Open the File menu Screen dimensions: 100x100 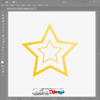pos(2,5)
